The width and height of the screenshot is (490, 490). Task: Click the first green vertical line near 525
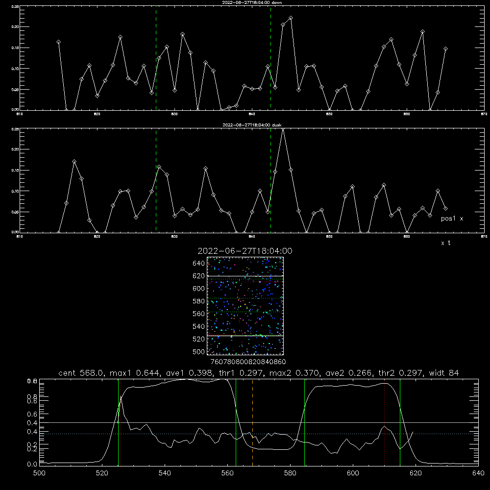point(118,422)
